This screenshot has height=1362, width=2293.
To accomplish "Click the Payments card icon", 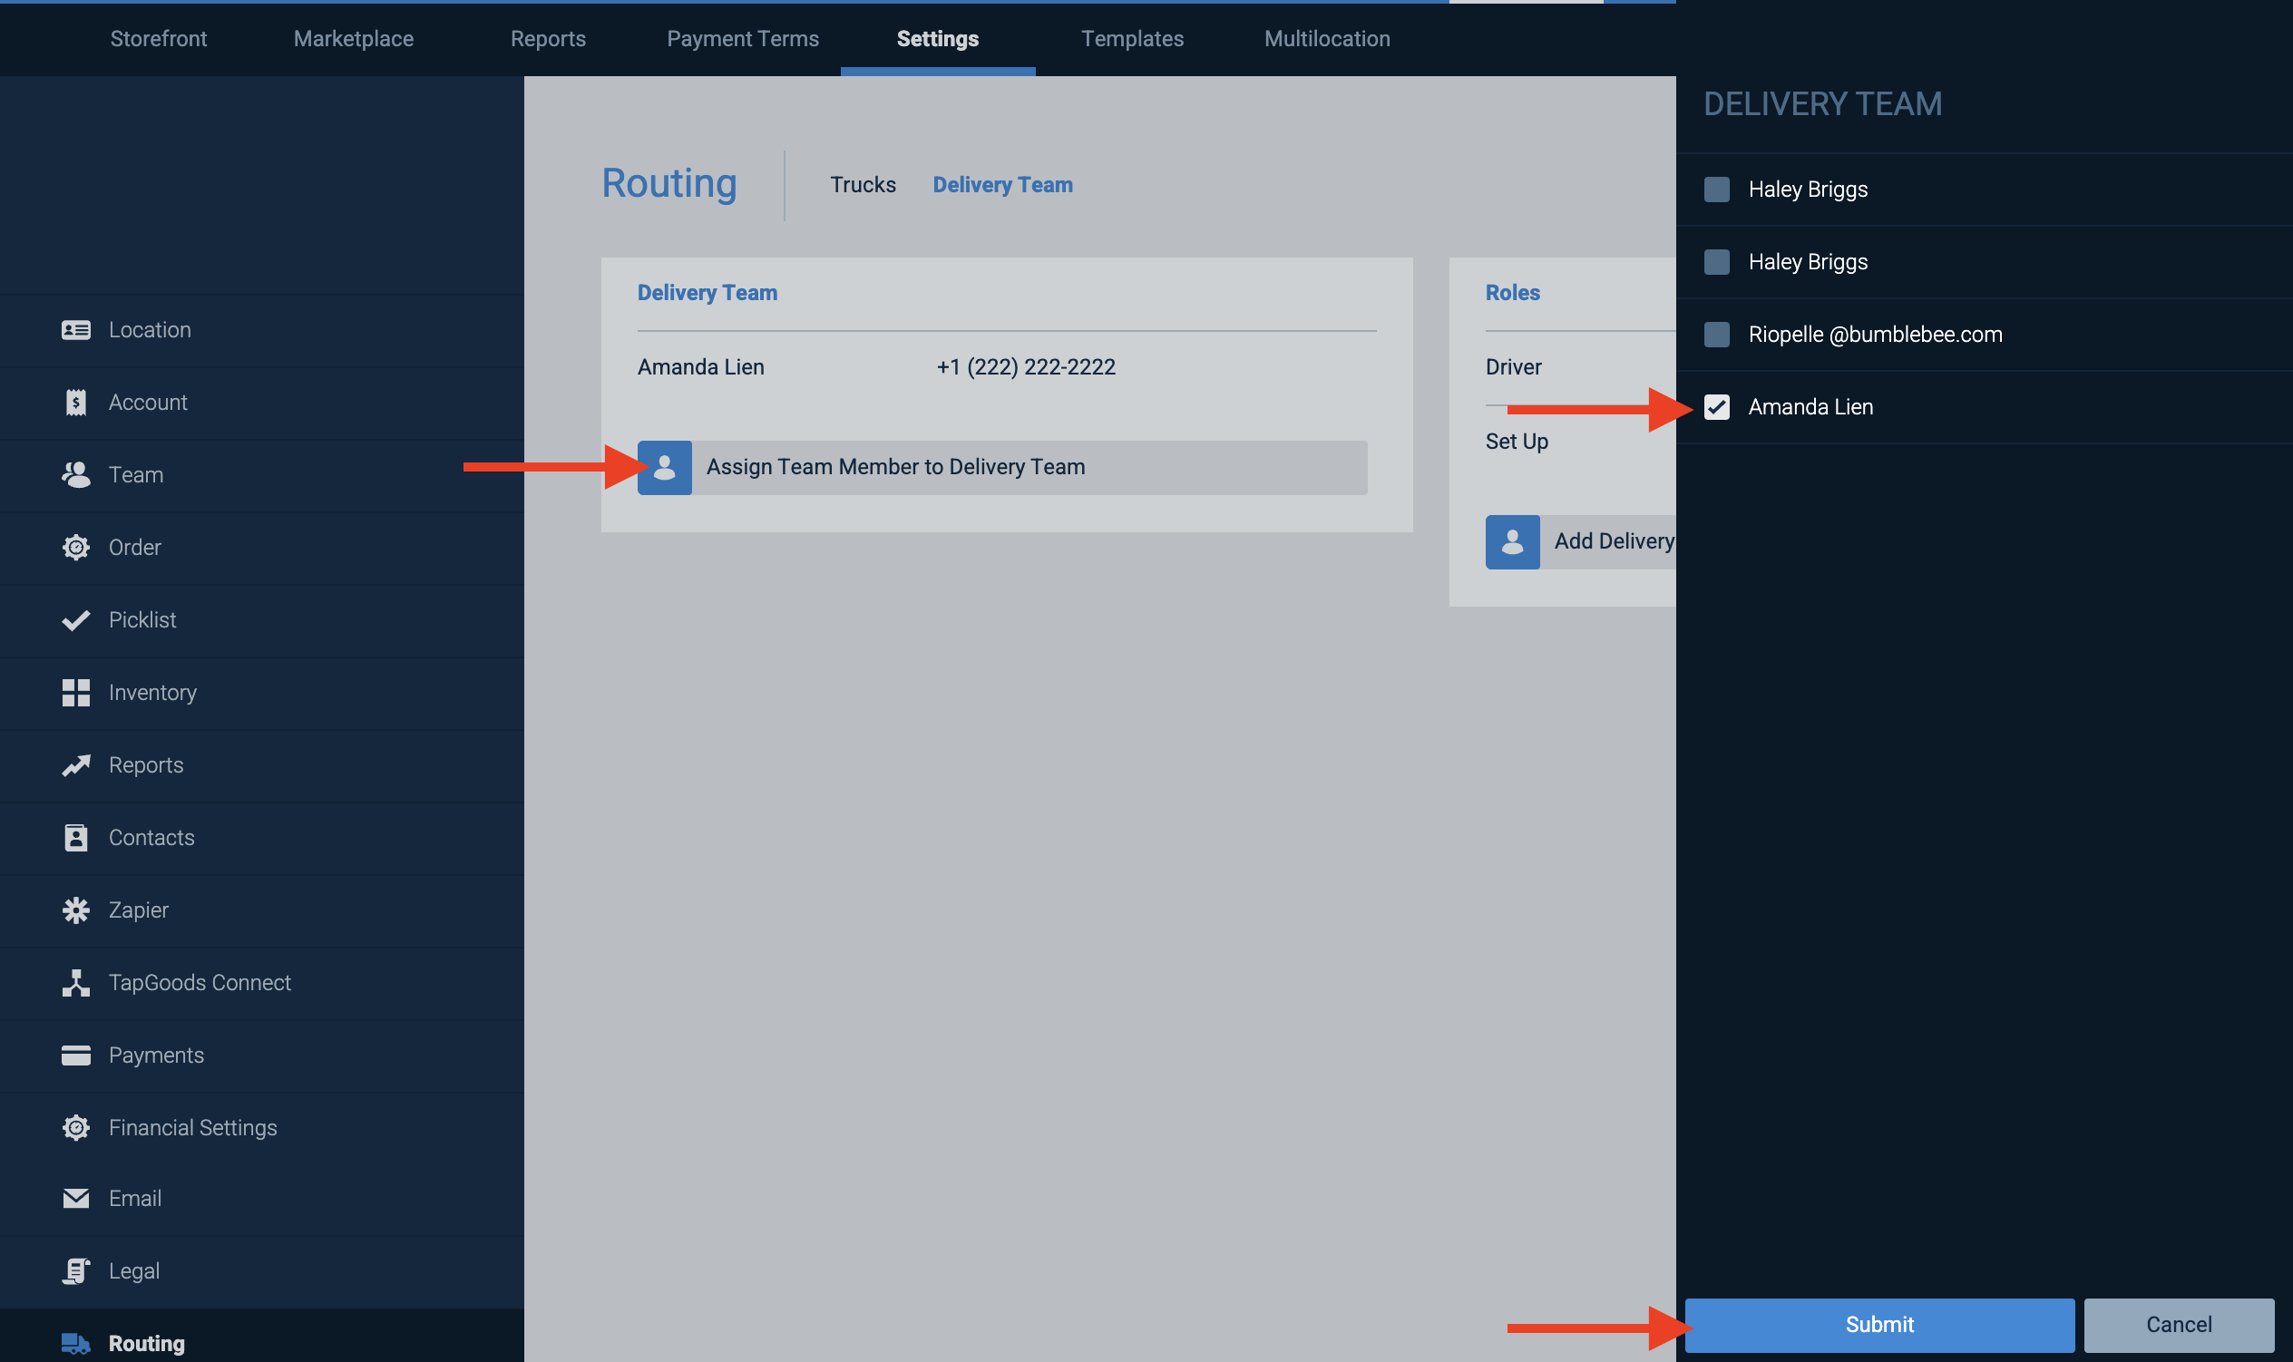I will click(x=75, y=1056).
